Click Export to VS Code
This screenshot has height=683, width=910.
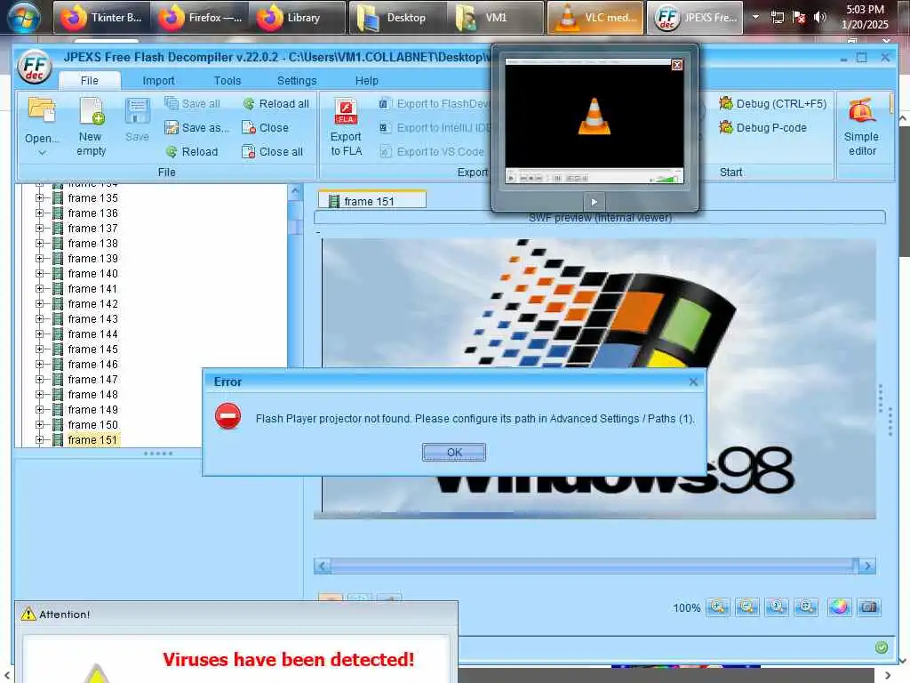[432, 151]
